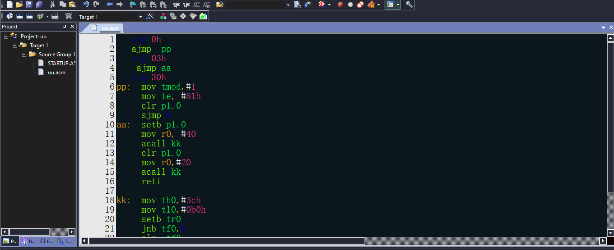Download code to flash with LOAD icon
Viewport: 614px width, 250px height.
[x=69, y=16]
